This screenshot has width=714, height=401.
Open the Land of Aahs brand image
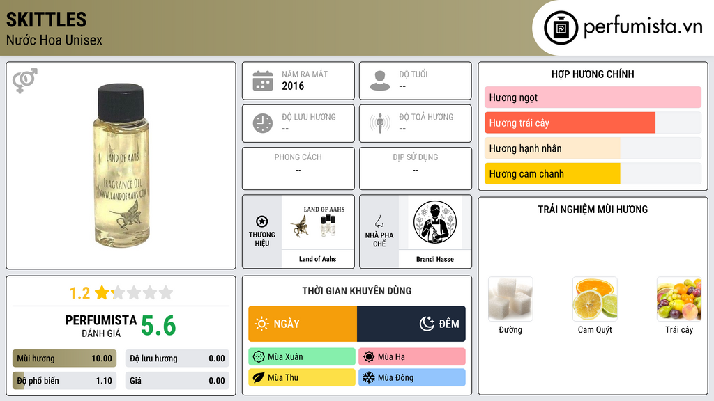point(318,223)
